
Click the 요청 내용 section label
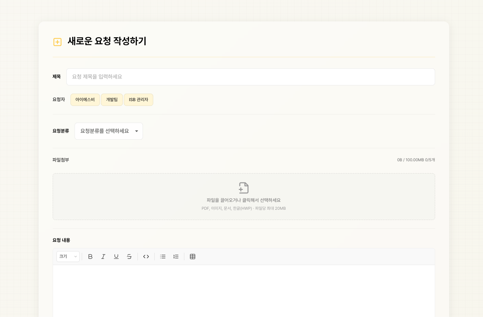(x=61, y=240)
